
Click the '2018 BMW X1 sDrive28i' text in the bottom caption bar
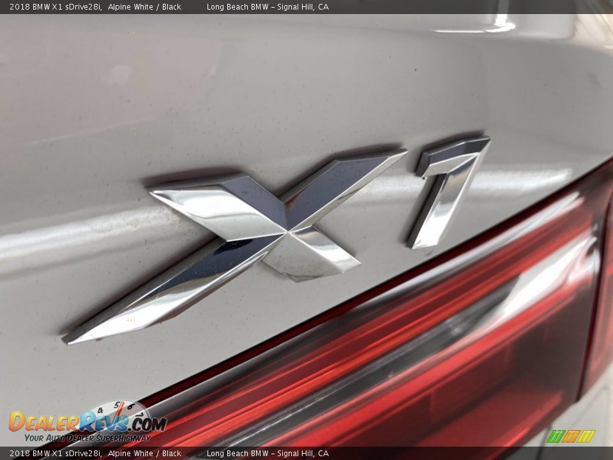(56, 454)
